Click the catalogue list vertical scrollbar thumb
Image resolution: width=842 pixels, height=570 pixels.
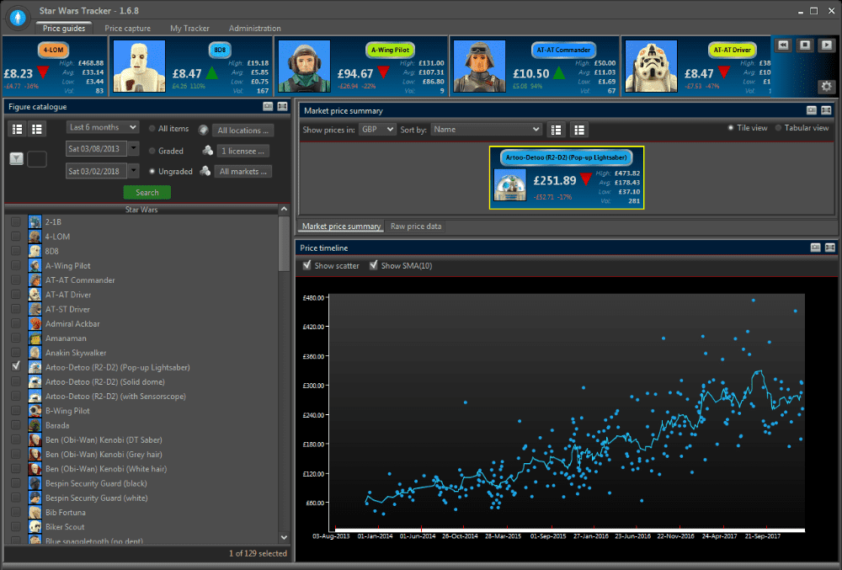pos(284,243)
